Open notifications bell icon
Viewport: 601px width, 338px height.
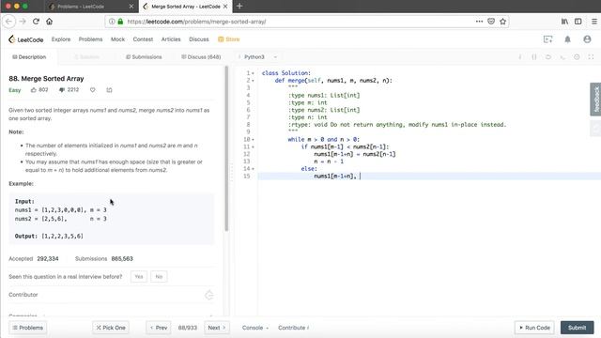(x=567, y=39)
